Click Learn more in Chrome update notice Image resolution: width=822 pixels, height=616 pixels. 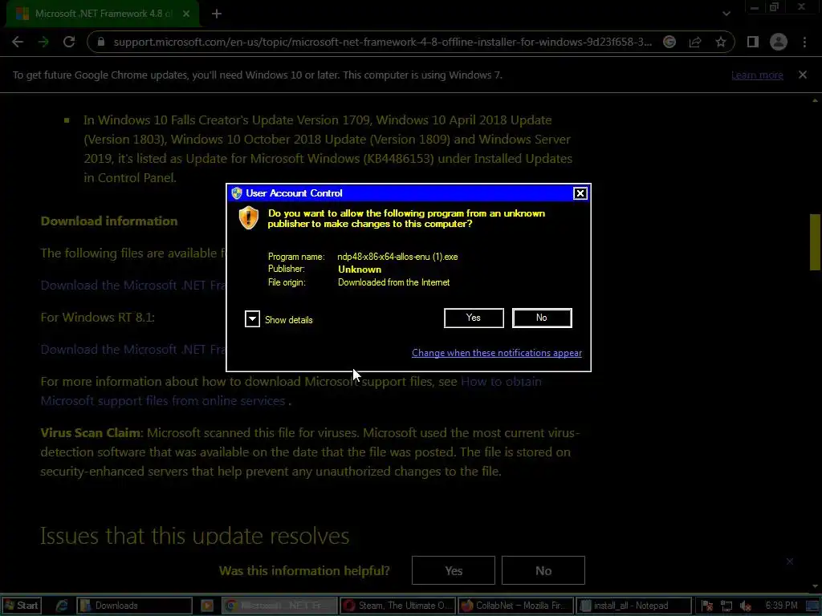pos(757,75)
